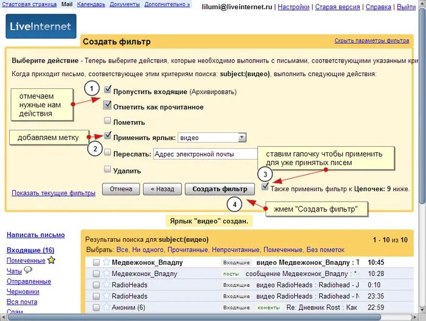426x321 pixels.
Task: Click Написать письмо link
Action: (35, 235)
